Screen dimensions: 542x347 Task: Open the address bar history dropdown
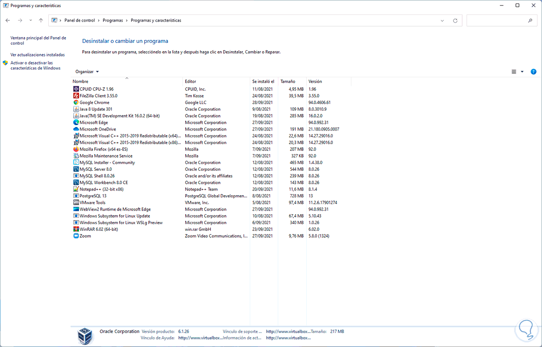click(x=442, y=21)
